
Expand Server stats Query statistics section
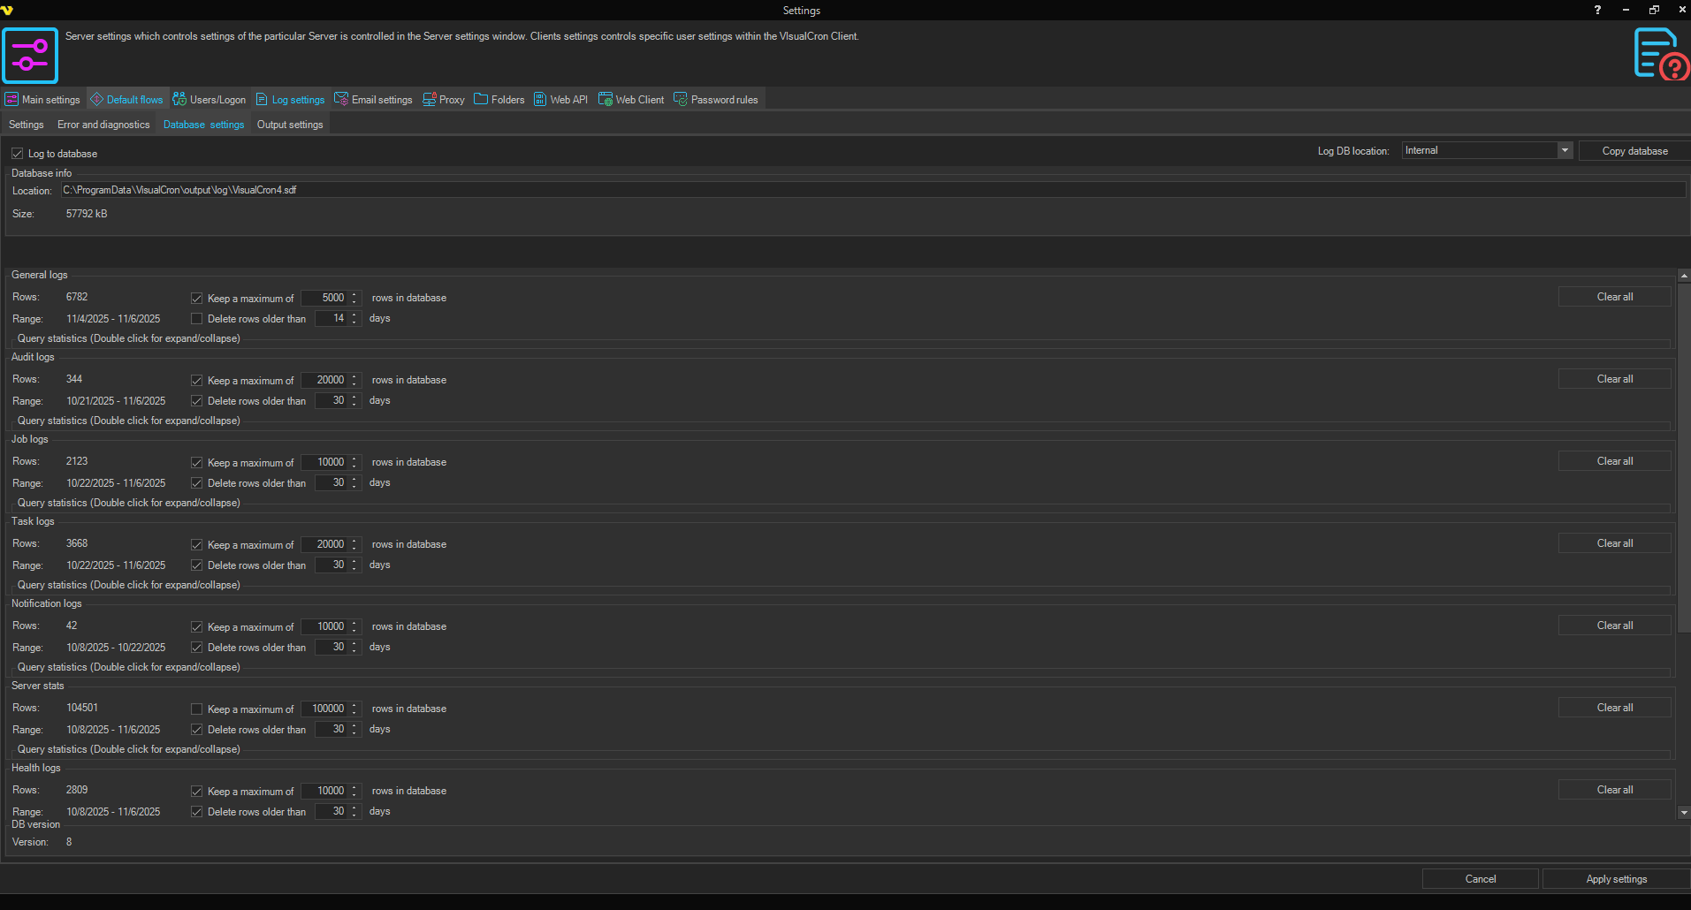pyautogui.click(x=129, y=749)
